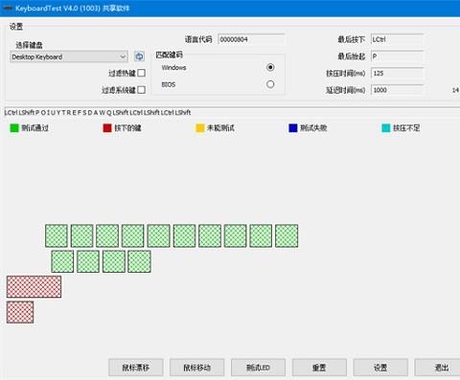The height and width of the screenshot is (380, 460).
Task: Select the BIOS key code radio button
Action: tap(270, 84)
